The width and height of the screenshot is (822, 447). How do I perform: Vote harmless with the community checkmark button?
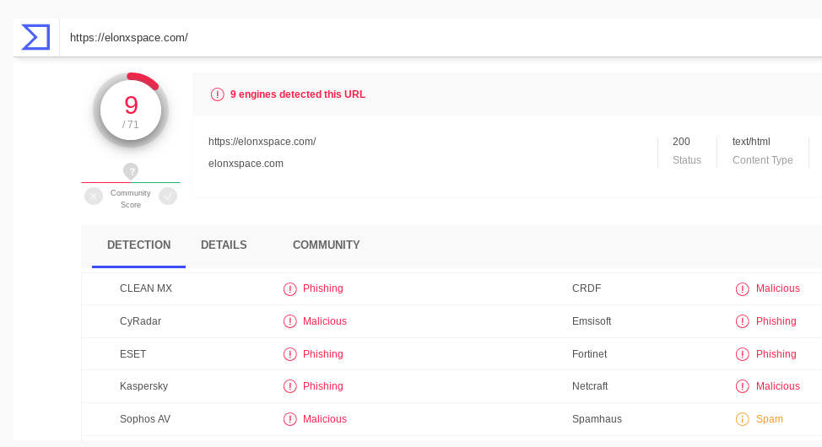pos(168,197)
